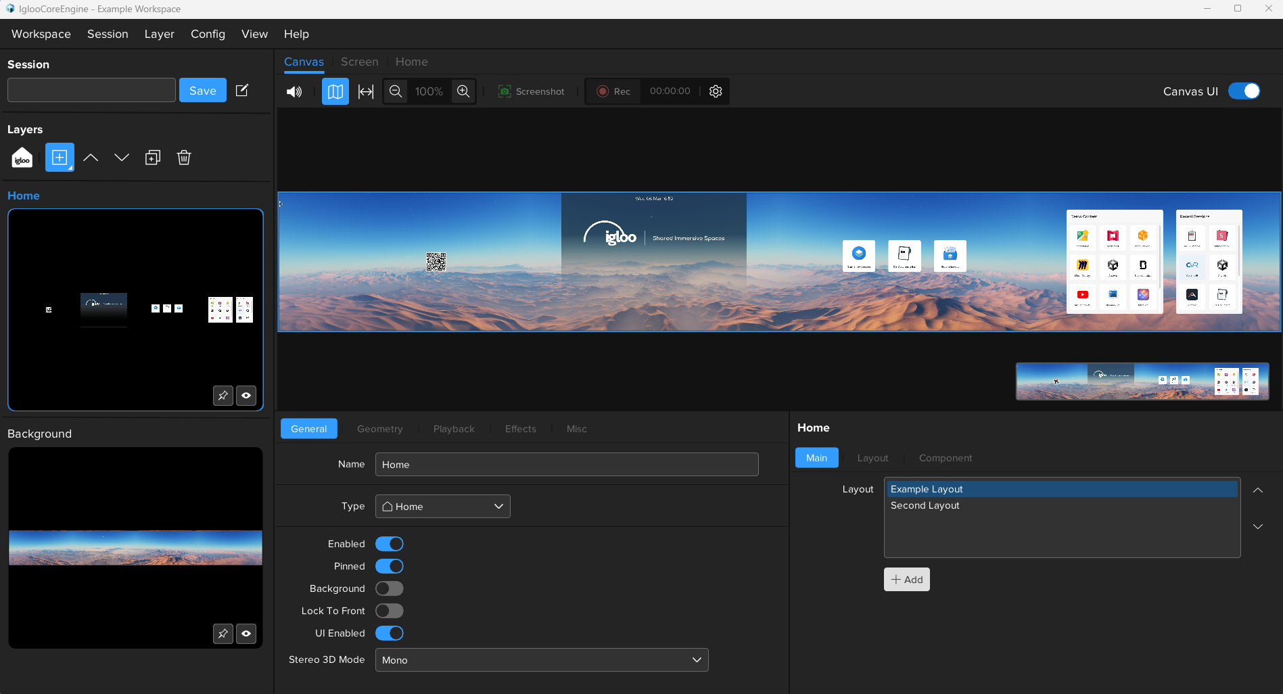The height and width of the screenshot is (694, 1283).
Task: Click the igloo home layer icon
Action: [x=21, y=157]
